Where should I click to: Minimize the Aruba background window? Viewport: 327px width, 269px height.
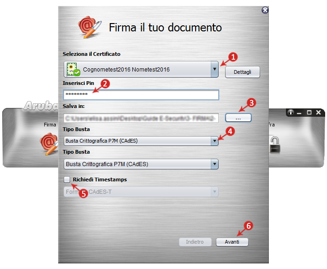pos(299,113)
